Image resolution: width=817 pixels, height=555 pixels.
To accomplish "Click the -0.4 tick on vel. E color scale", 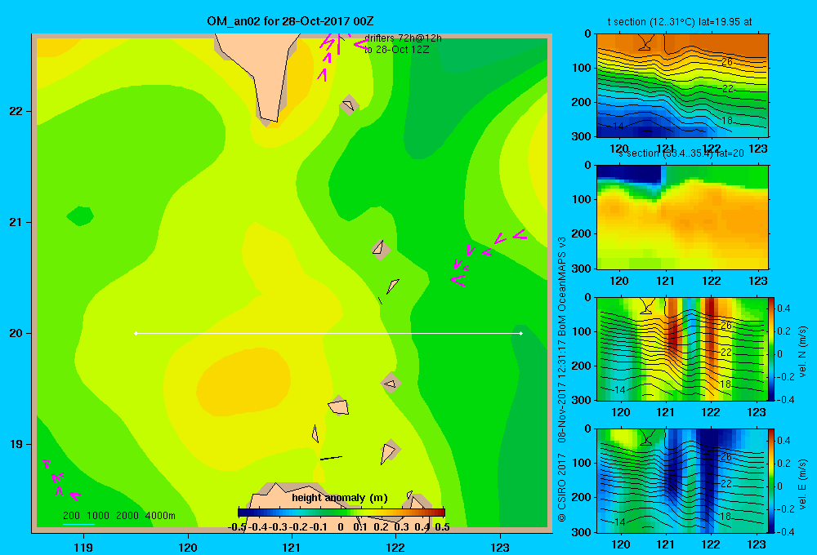I will pos(785,531).
